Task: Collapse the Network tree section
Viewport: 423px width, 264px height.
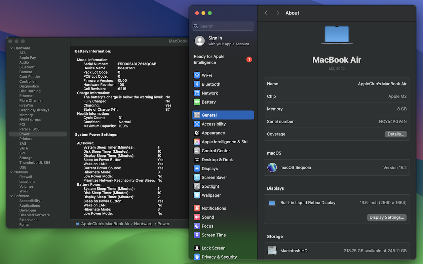Action: coord(11,172)
